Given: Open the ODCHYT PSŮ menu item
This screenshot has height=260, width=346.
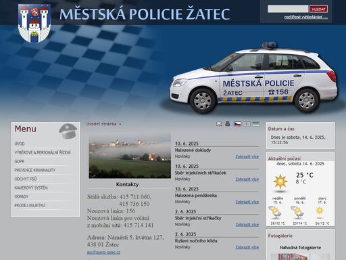Looking at the screenshot, I should tap(26, 179).
